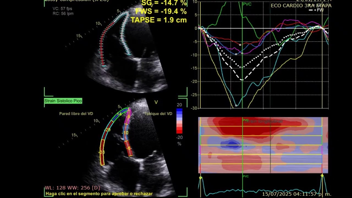352x198 pixels.
Task: Click the TAPSE = 1.9 cm measurement
Action: pyautogui.click(x=159, y=20)
